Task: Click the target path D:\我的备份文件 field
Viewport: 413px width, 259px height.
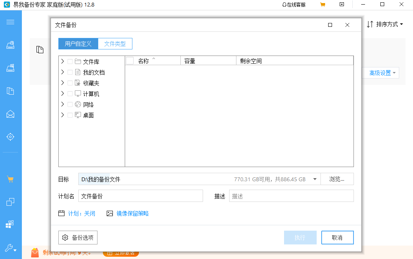Action: 199,179
